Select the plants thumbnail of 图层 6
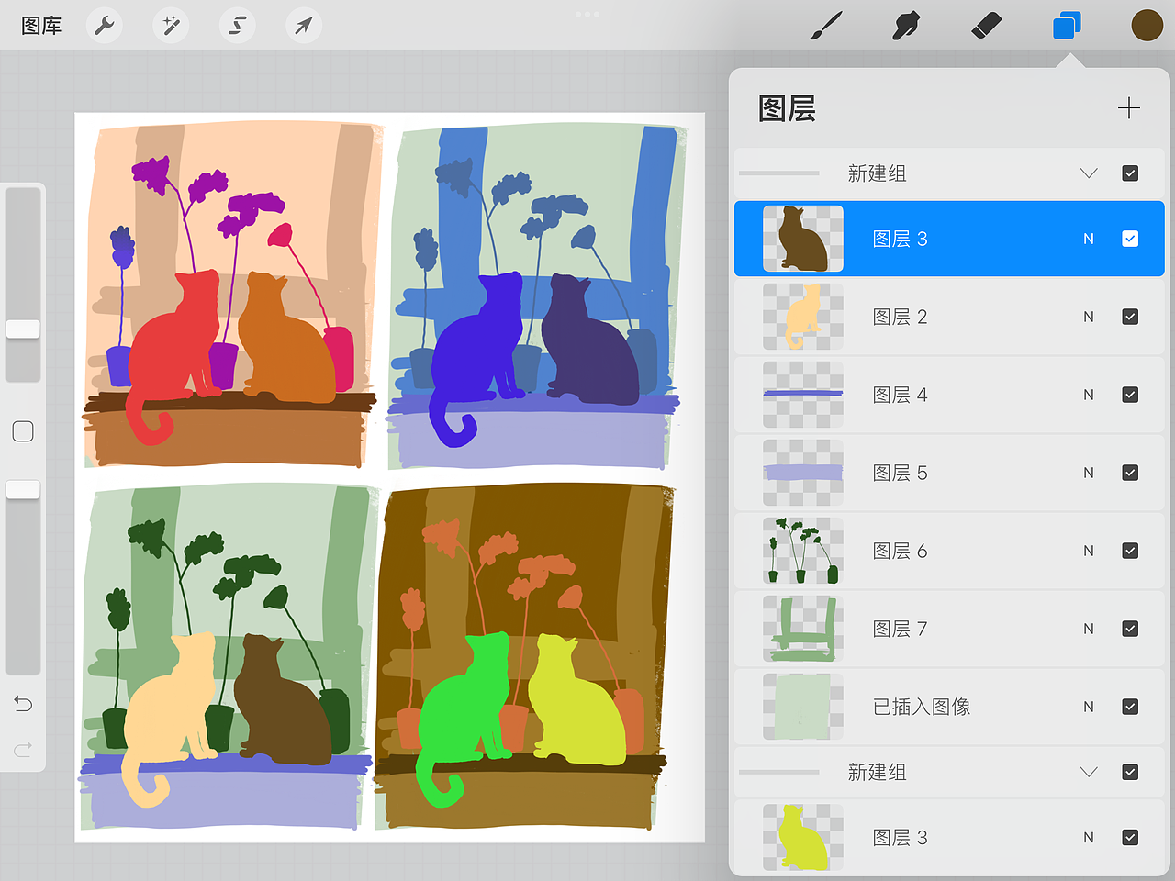 (x=803, y=551)
